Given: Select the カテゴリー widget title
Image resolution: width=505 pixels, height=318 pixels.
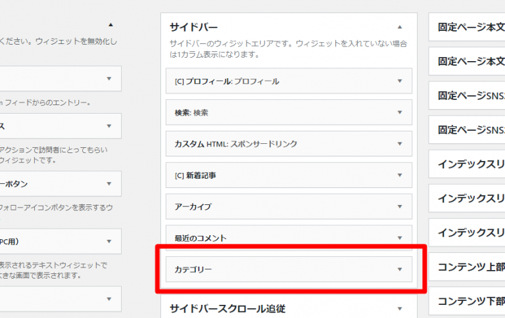Looking at the screenshot, I should pos(193,269).
